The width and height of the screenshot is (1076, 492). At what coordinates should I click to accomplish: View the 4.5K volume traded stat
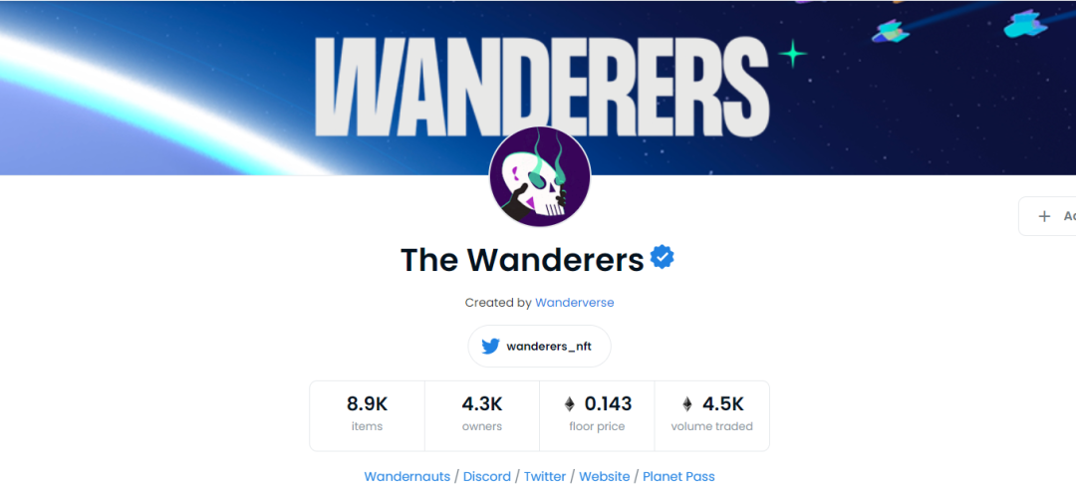point(712,416)
